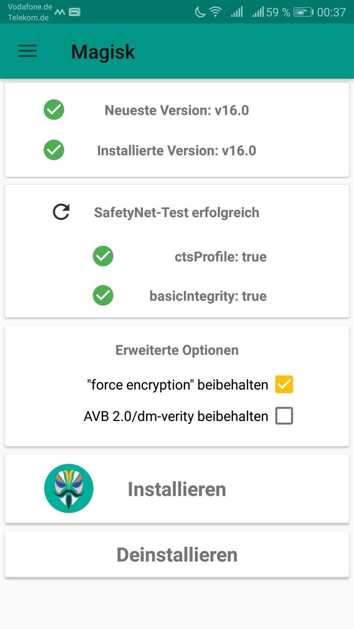Viewport: 354px width, 629px height.
Task: Tap the basicIntegrity green checkmark icon
Action: click(x=103, y=296)
